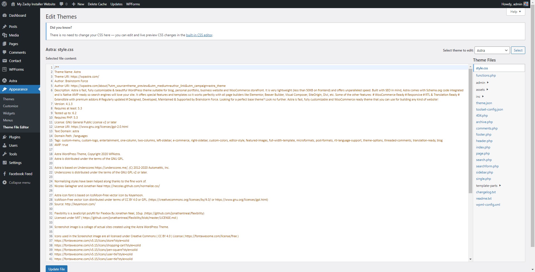This screenshot has height=272, width=535.
Task: Click the Pages icon in sidebar
Action: click(4, 44)
